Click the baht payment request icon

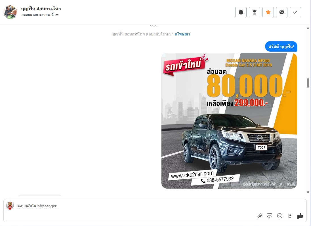[x=290, y=216]
